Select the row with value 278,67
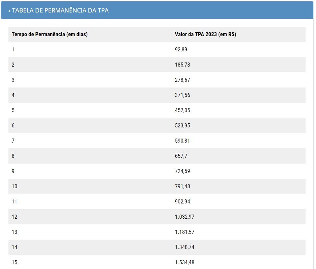The height and width of the screenshot is (269, 316). click(157, 80)
